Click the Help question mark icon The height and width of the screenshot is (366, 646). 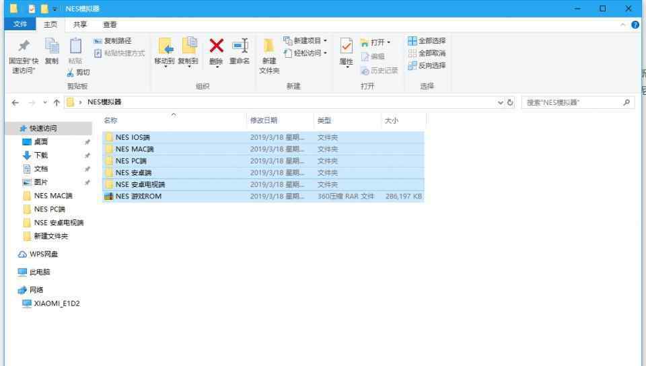[635, 24]
